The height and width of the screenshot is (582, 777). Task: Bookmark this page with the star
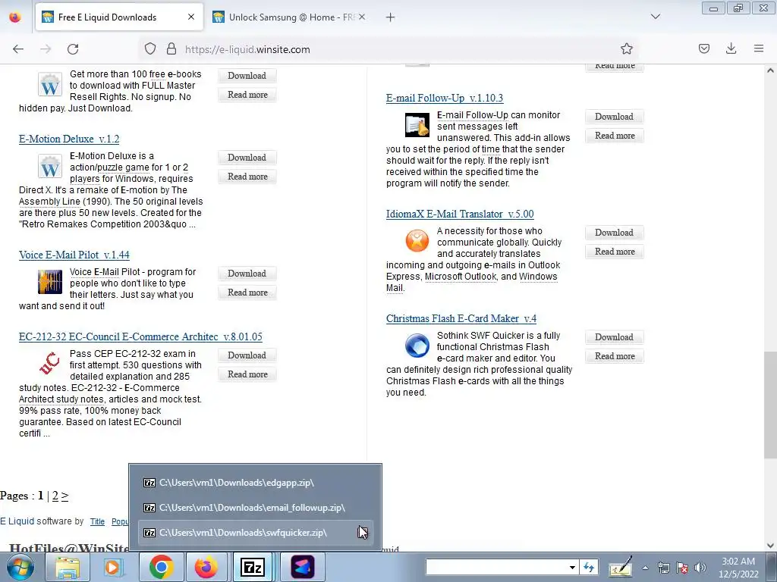tap(626, 49)
